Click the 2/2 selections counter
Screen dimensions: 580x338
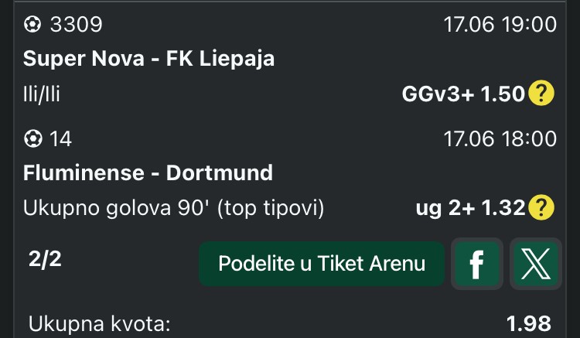(45, 259)
